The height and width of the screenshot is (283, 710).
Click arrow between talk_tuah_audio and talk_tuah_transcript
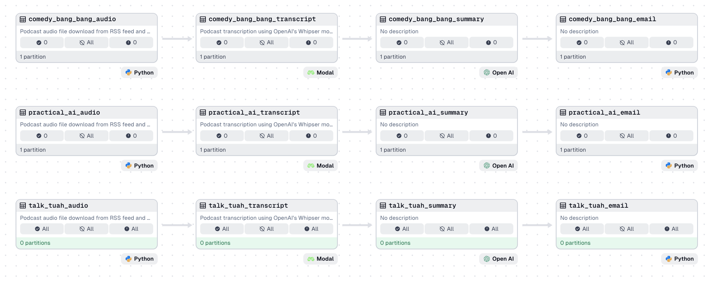click(x=177, y=225)
